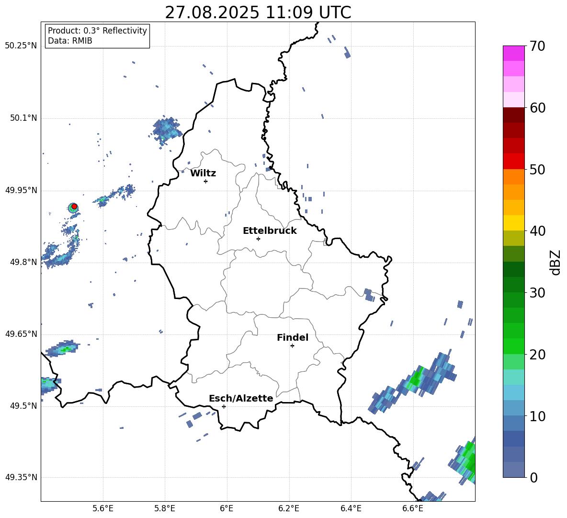Screen dimensions: 567x518
Task: Click the cross marker below Findel
Action: click(292, 346)
